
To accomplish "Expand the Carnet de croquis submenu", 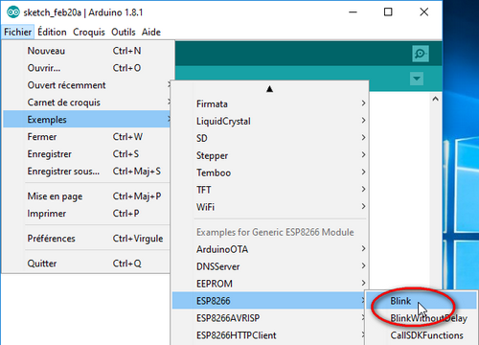I will (86, 103).
